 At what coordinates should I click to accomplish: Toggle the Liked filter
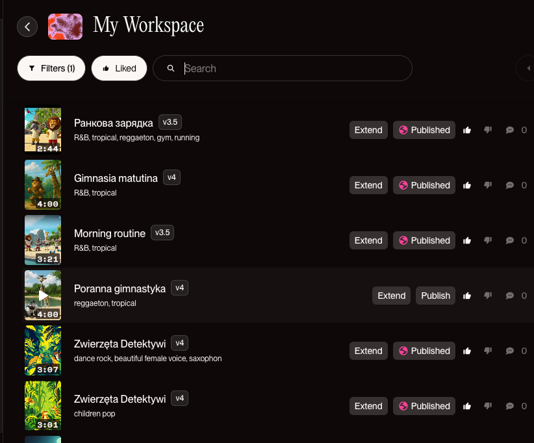119,68
